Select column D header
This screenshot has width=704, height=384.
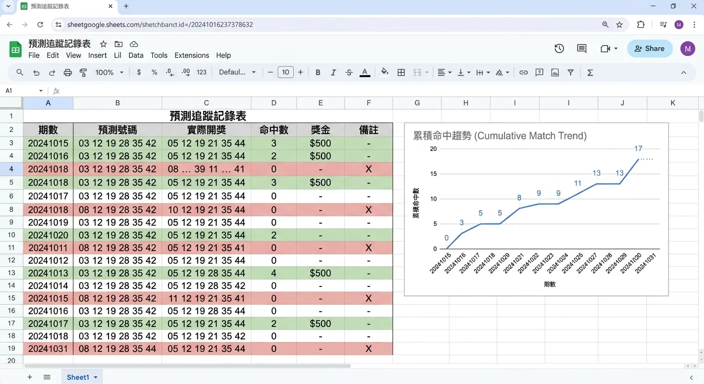(273, 103)
